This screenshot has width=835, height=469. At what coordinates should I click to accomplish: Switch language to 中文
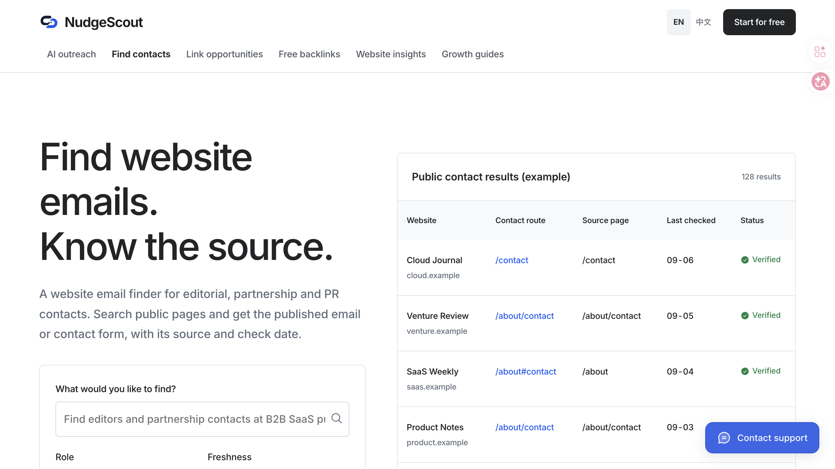(x=703, y=22)
